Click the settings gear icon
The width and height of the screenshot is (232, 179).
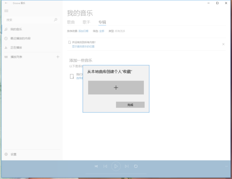[x=6, y=154]
